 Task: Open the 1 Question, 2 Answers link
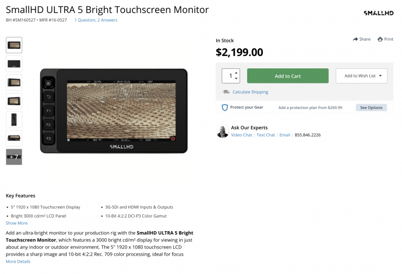96,20
